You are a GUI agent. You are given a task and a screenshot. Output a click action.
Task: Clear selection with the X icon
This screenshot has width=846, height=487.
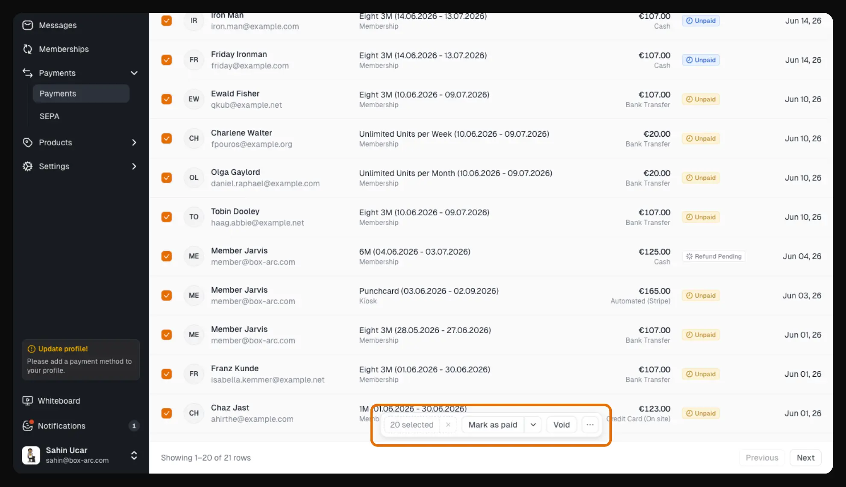[x=448, y=425]
